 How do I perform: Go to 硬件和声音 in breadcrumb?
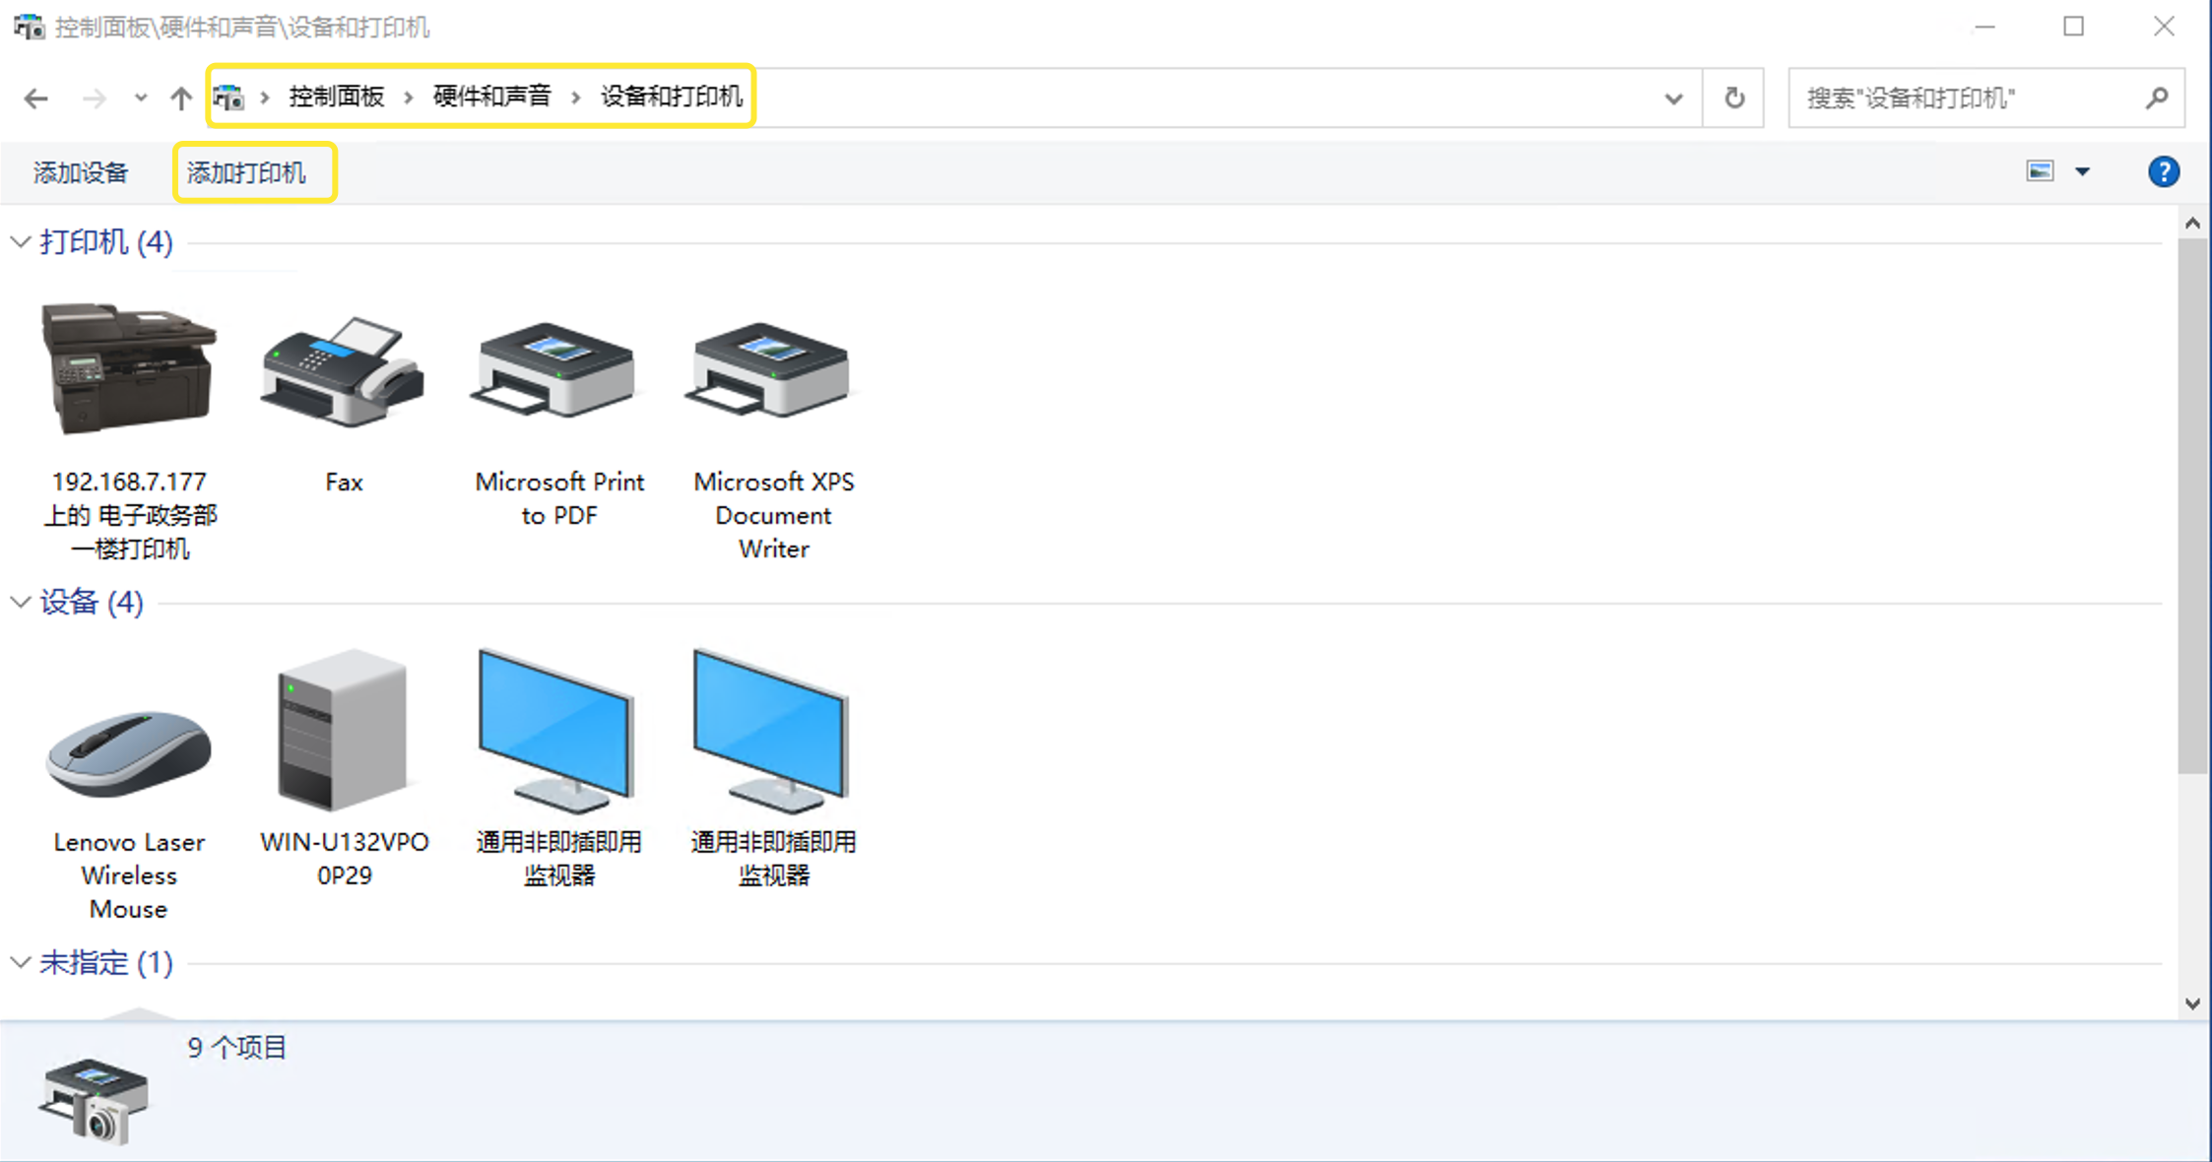pos(491,97)
